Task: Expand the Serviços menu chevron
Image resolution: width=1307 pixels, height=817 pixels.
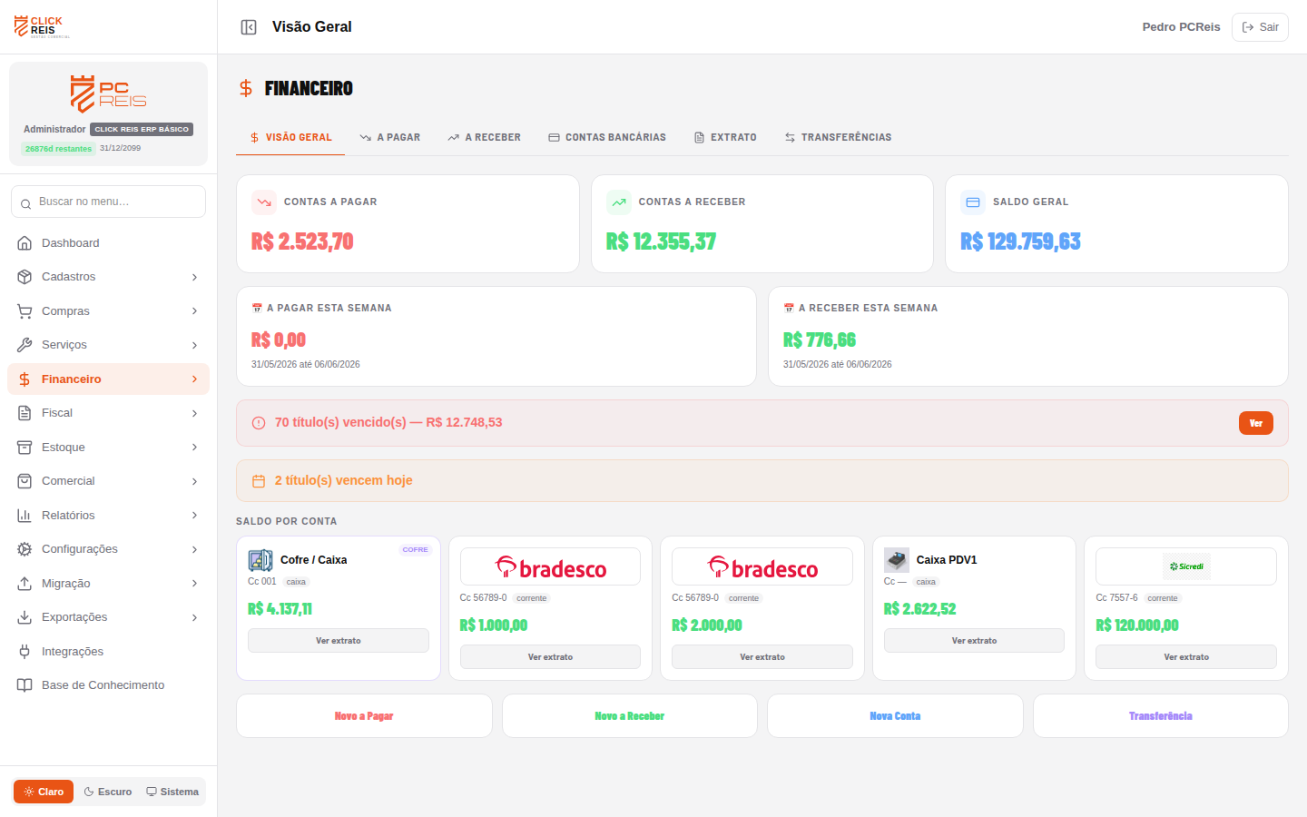Action: 194,345
